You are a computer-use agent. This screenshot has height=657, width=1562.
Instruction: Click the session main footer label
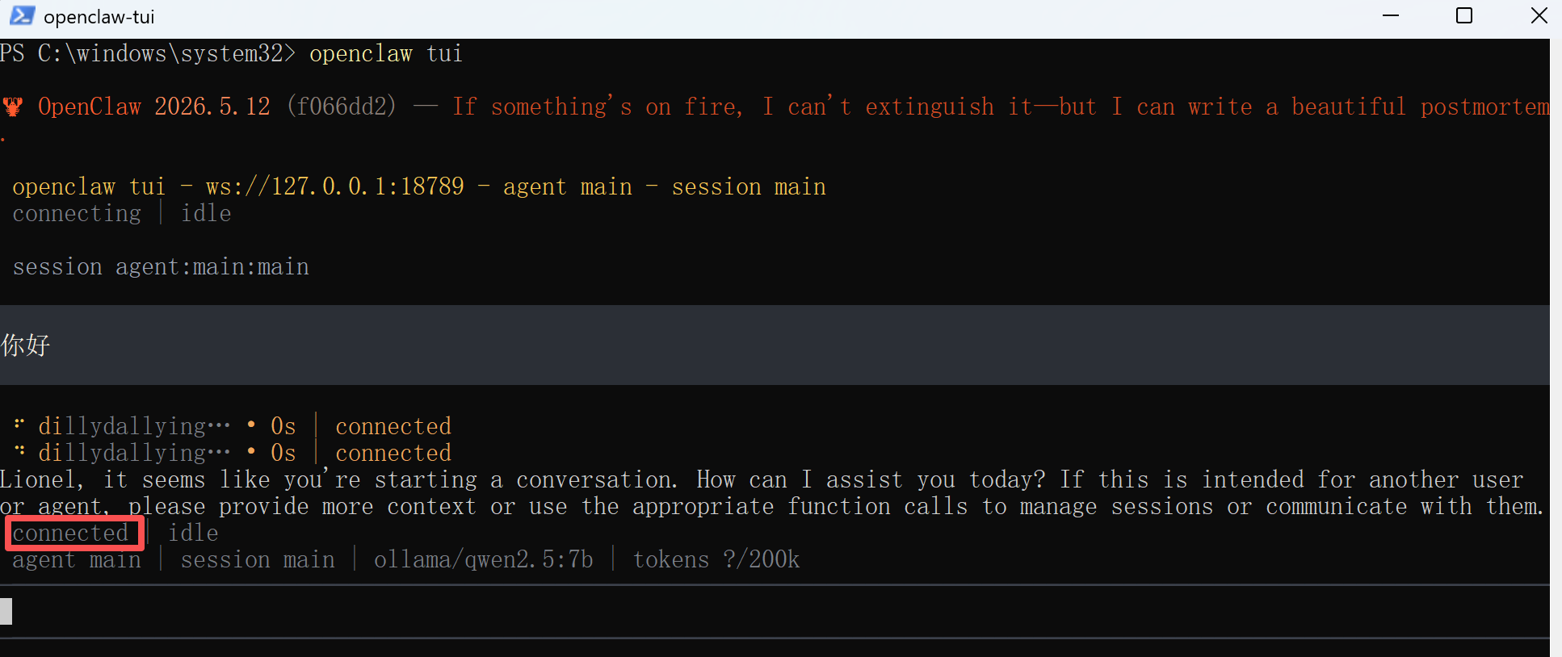(x=258, y=559)
